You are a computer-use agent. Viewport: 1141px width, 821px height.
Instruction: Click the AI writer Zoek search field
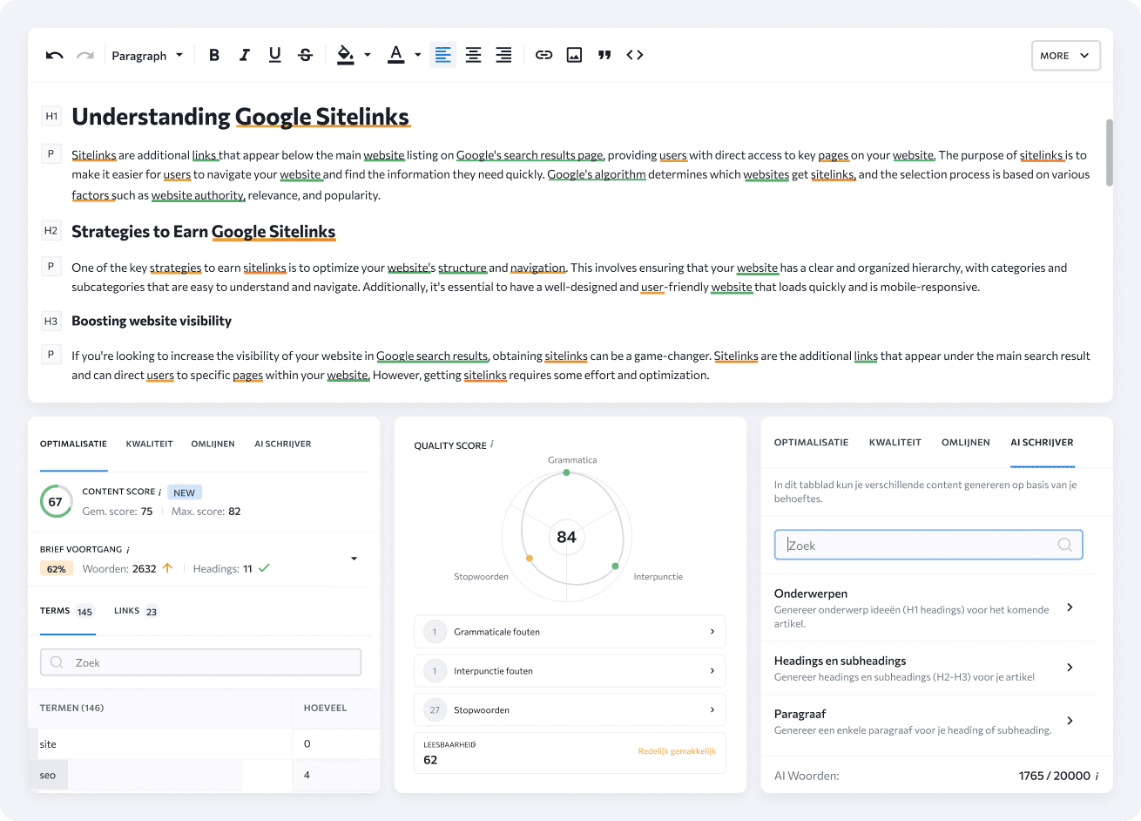(x=928, y=545)
